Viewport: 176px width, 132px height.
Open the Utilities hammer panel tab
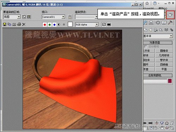pos(170,23)
